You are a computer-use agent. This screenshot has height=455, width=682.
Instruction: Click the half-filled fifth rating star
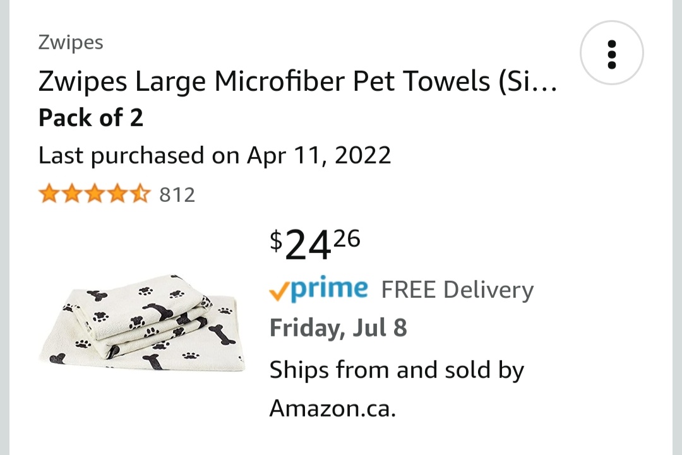[x=140, y=194]
